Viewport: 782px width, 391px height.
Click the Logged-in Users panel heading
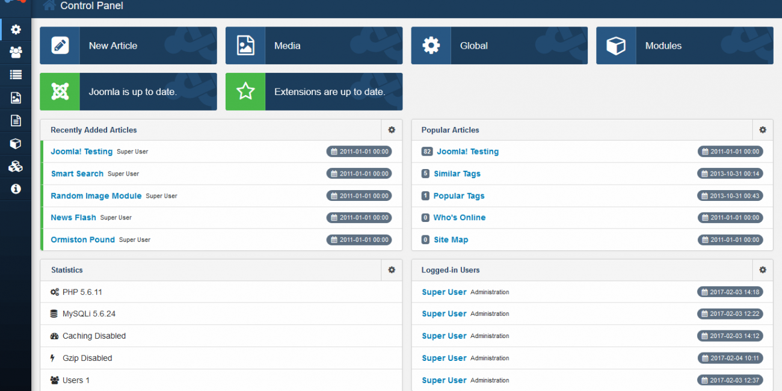point(451,270)
